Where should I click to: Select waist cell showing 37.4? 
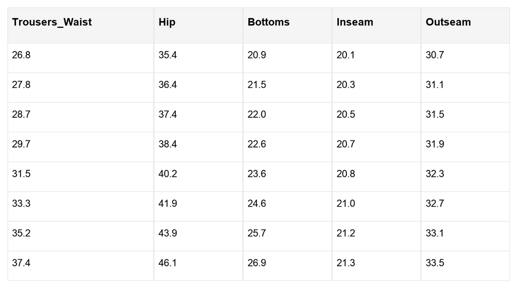(80, 266)
